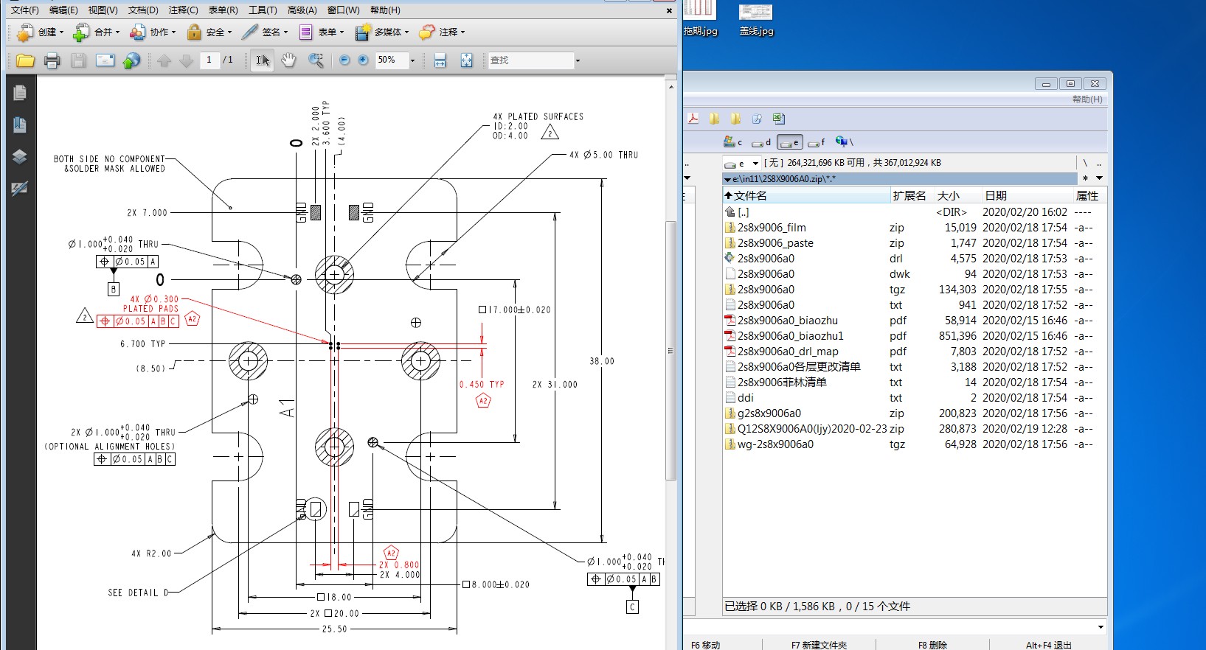Image resolution: width=1206 pixels, height=650 pixels.
Task: Open a file with the folder icon
Action: pos(25,60)
